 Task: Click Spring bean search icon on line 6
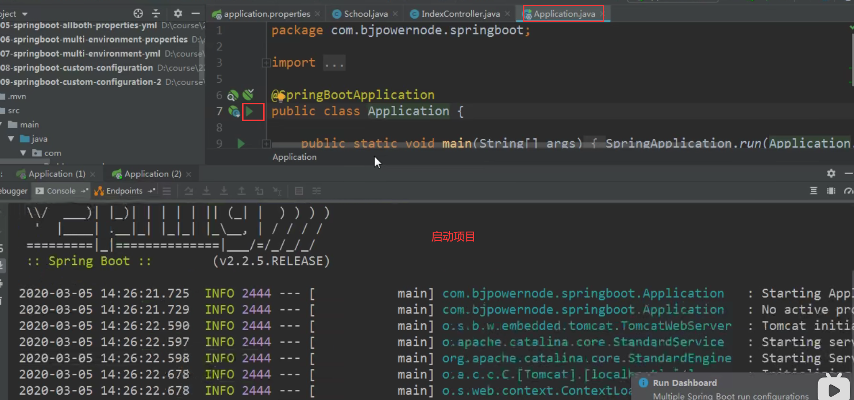(x=233, y=95)
